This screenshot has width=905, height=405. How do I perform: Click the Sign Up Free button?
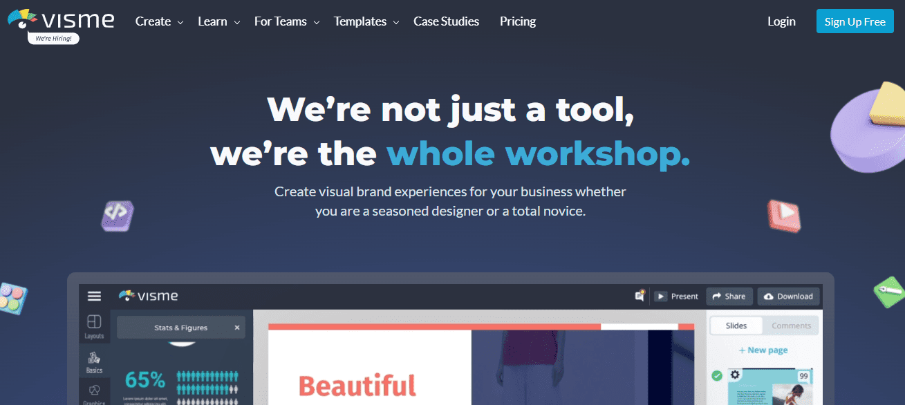coord(855,21)
